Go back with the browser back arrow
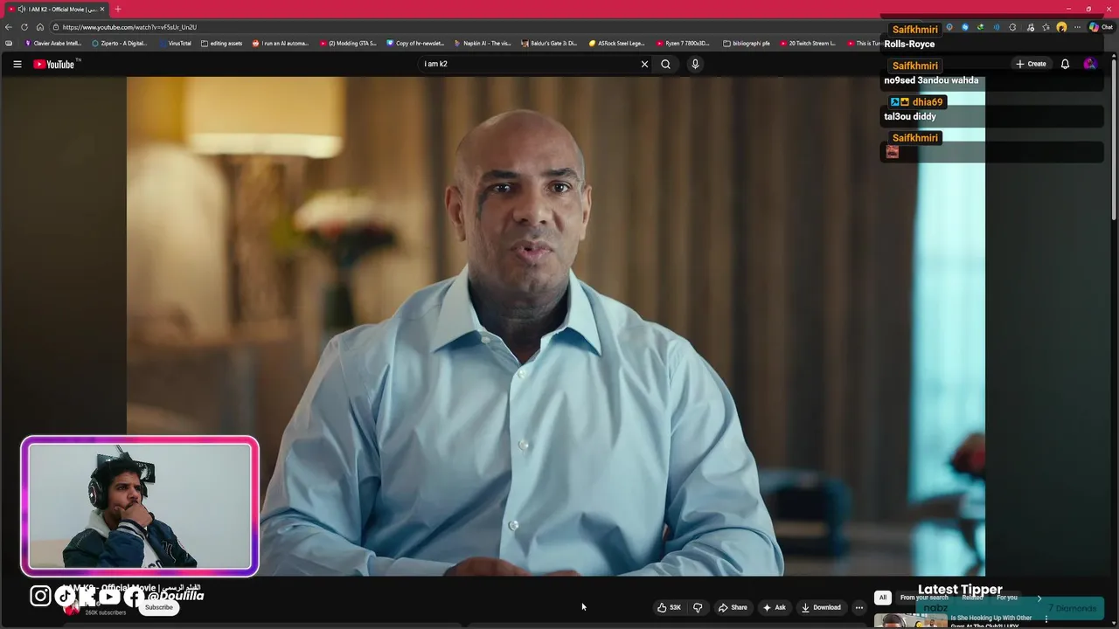 point(9,27)
